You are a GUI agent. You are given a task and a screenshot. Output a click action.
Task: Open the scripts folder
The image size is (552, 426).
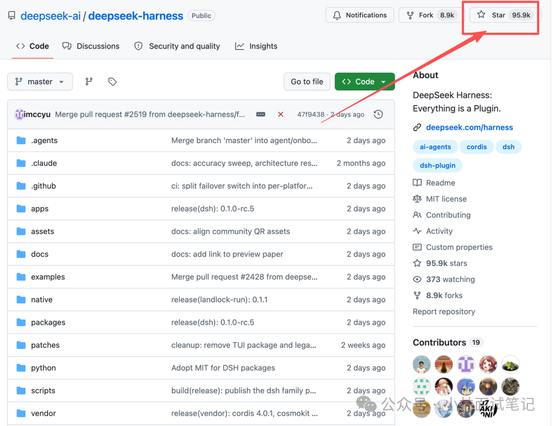coord(43,390)
